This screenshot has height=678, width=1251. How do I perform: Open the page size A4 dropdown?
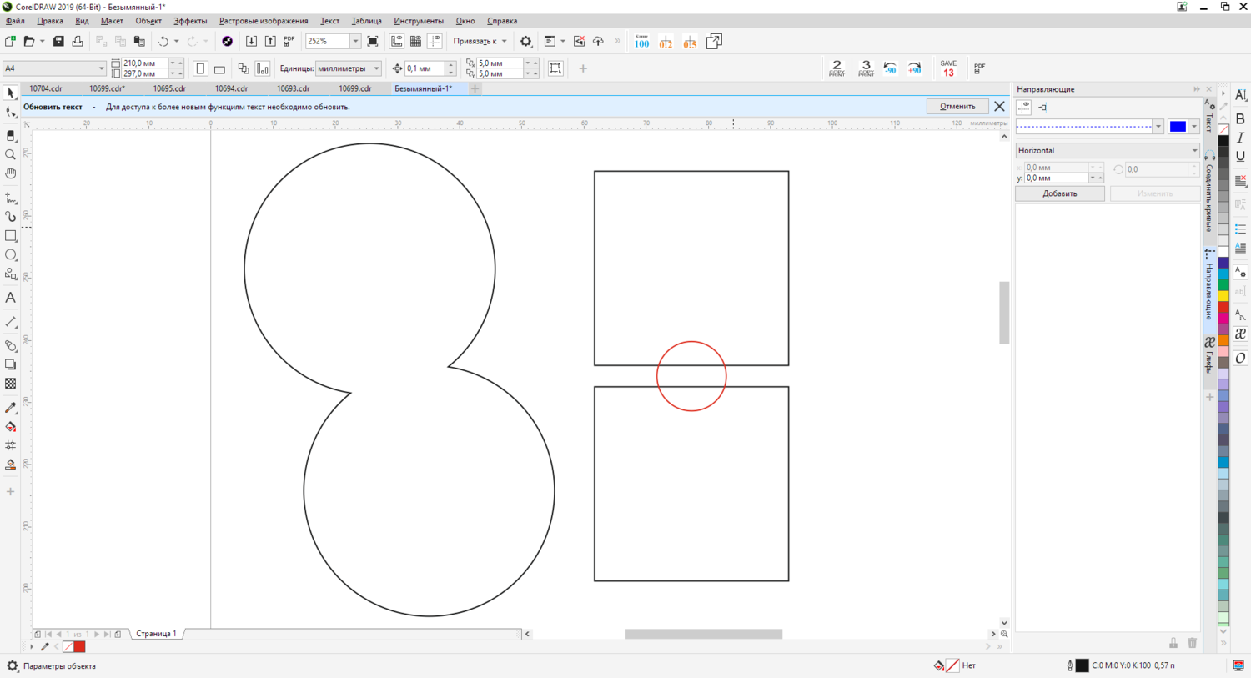(x=101, y=68)
